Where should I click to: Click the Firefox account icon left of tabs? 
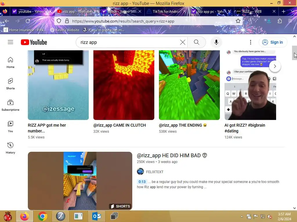click(x=5, y=12)
